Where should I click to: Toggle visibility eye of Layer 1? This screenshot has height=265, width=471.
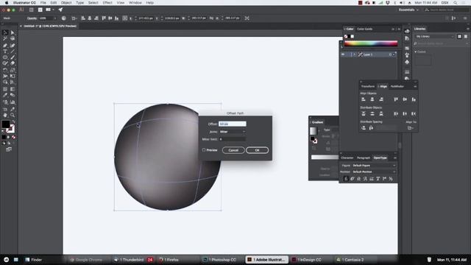tap(343, 54)
